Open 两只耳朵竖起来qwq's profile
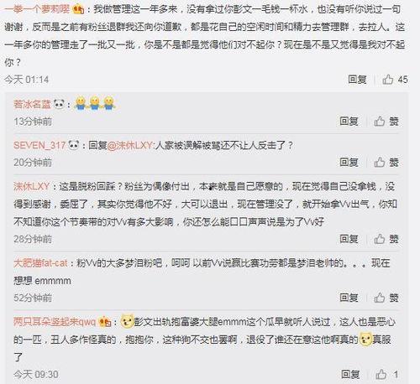The height and width of the screenshot is (384, 420). point(55,322)
